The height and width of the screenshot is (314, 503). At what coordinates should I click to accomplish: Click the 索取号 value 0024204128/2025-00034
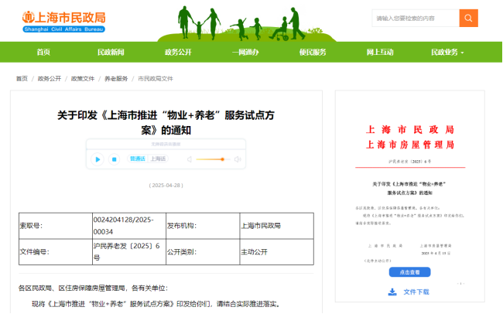click(124, 226)
